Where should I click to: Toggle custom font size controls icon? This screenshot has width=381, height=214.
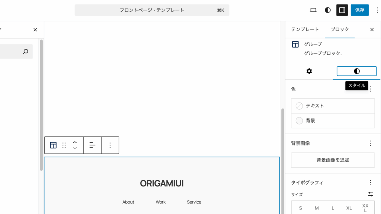(x=370, y=194)
